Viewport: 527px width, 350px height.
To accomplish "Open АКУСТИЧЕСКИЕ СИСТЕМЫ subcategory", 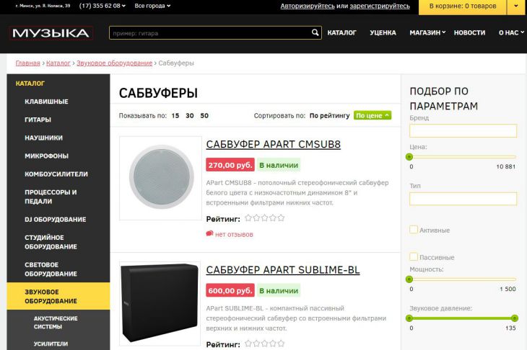I will [x=56, y=322].
